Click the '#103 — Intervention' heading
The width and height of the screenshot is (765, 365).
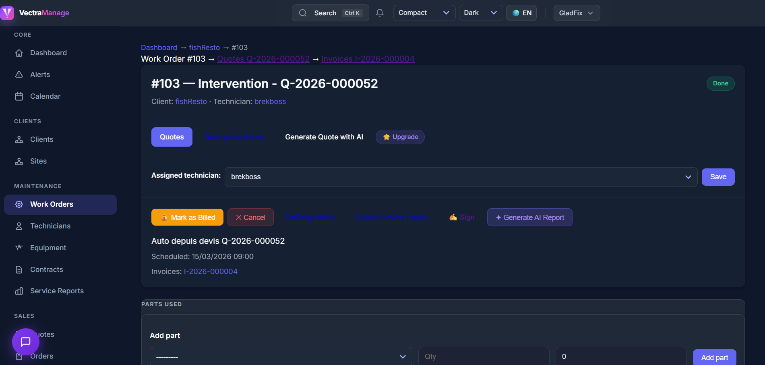(x=265, y=83)
